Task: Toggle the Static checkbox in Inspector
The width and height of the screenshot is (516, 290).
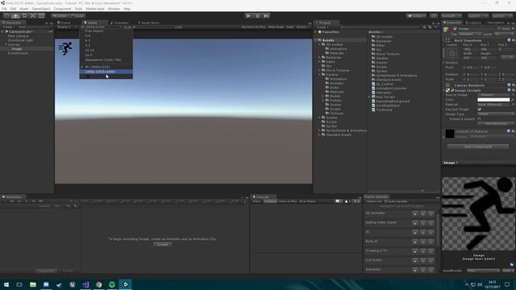Action: 500,29
